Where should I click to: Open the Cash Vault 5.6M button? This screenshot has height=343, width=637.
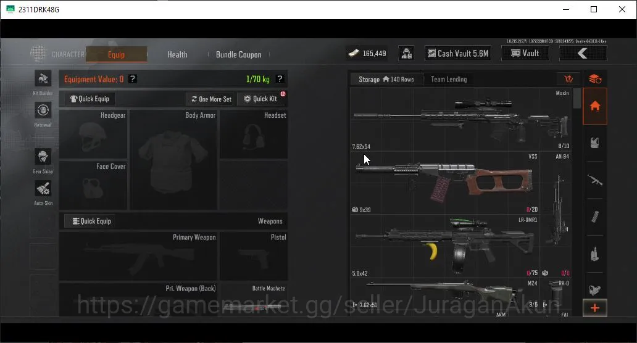coord(458,54)
